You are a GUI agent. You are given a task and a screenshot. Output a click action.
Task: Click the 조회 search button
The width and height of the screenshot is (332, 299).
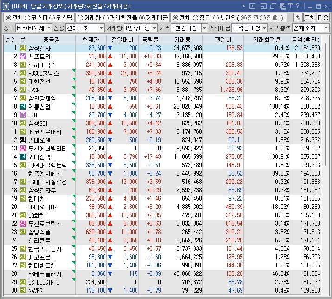(310, 18)
